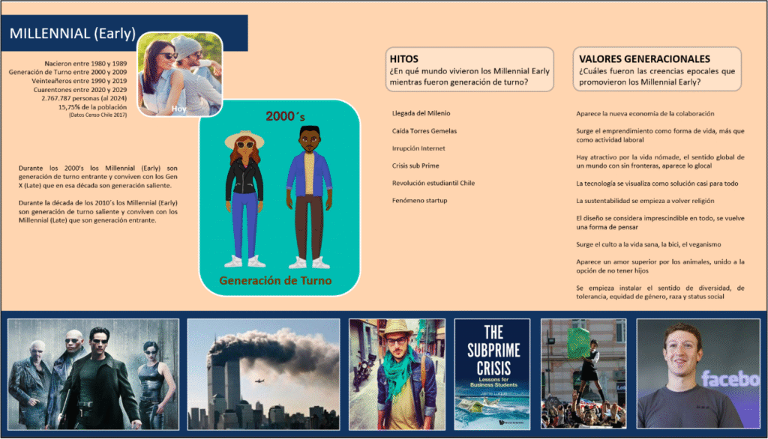Viewport: 768px width, 439px height.
Task: Select the cartoon woman wearing a hat
Action: coord(245,198)
